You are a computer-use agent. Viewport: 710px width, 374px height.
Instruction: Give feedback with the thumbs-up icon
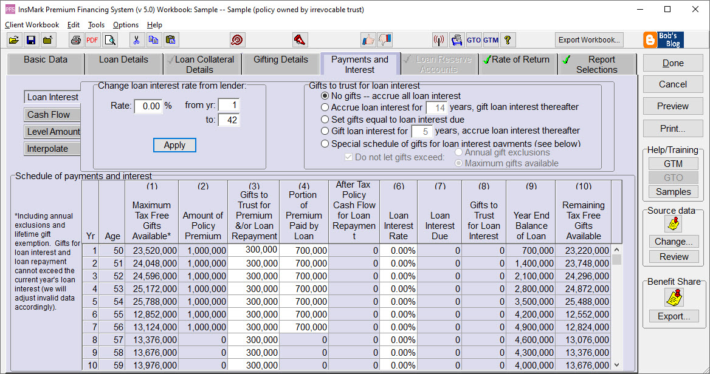[368, 39]
